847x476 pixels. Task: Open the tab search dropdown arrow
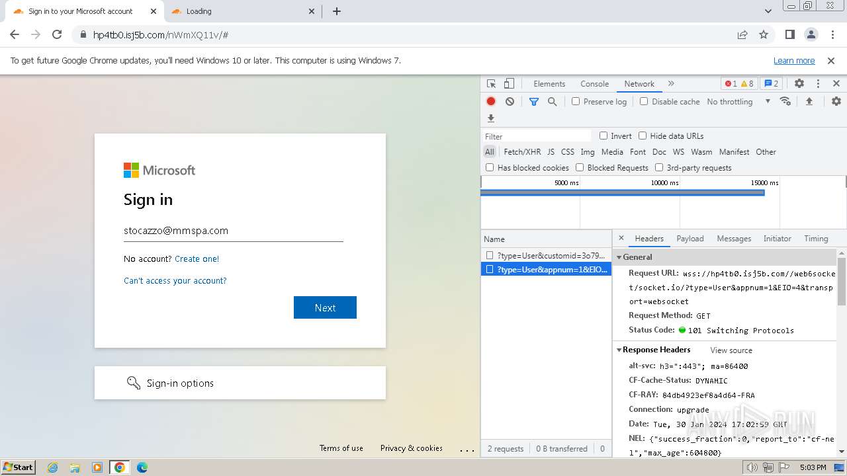coord(768,11)
